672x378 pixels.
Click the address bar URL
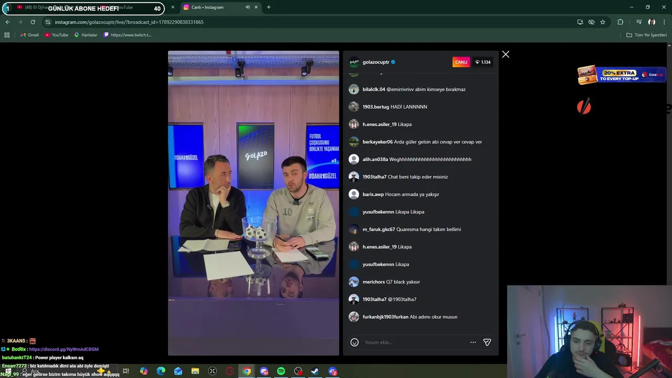pyautogui.click(x=129, y=22)
